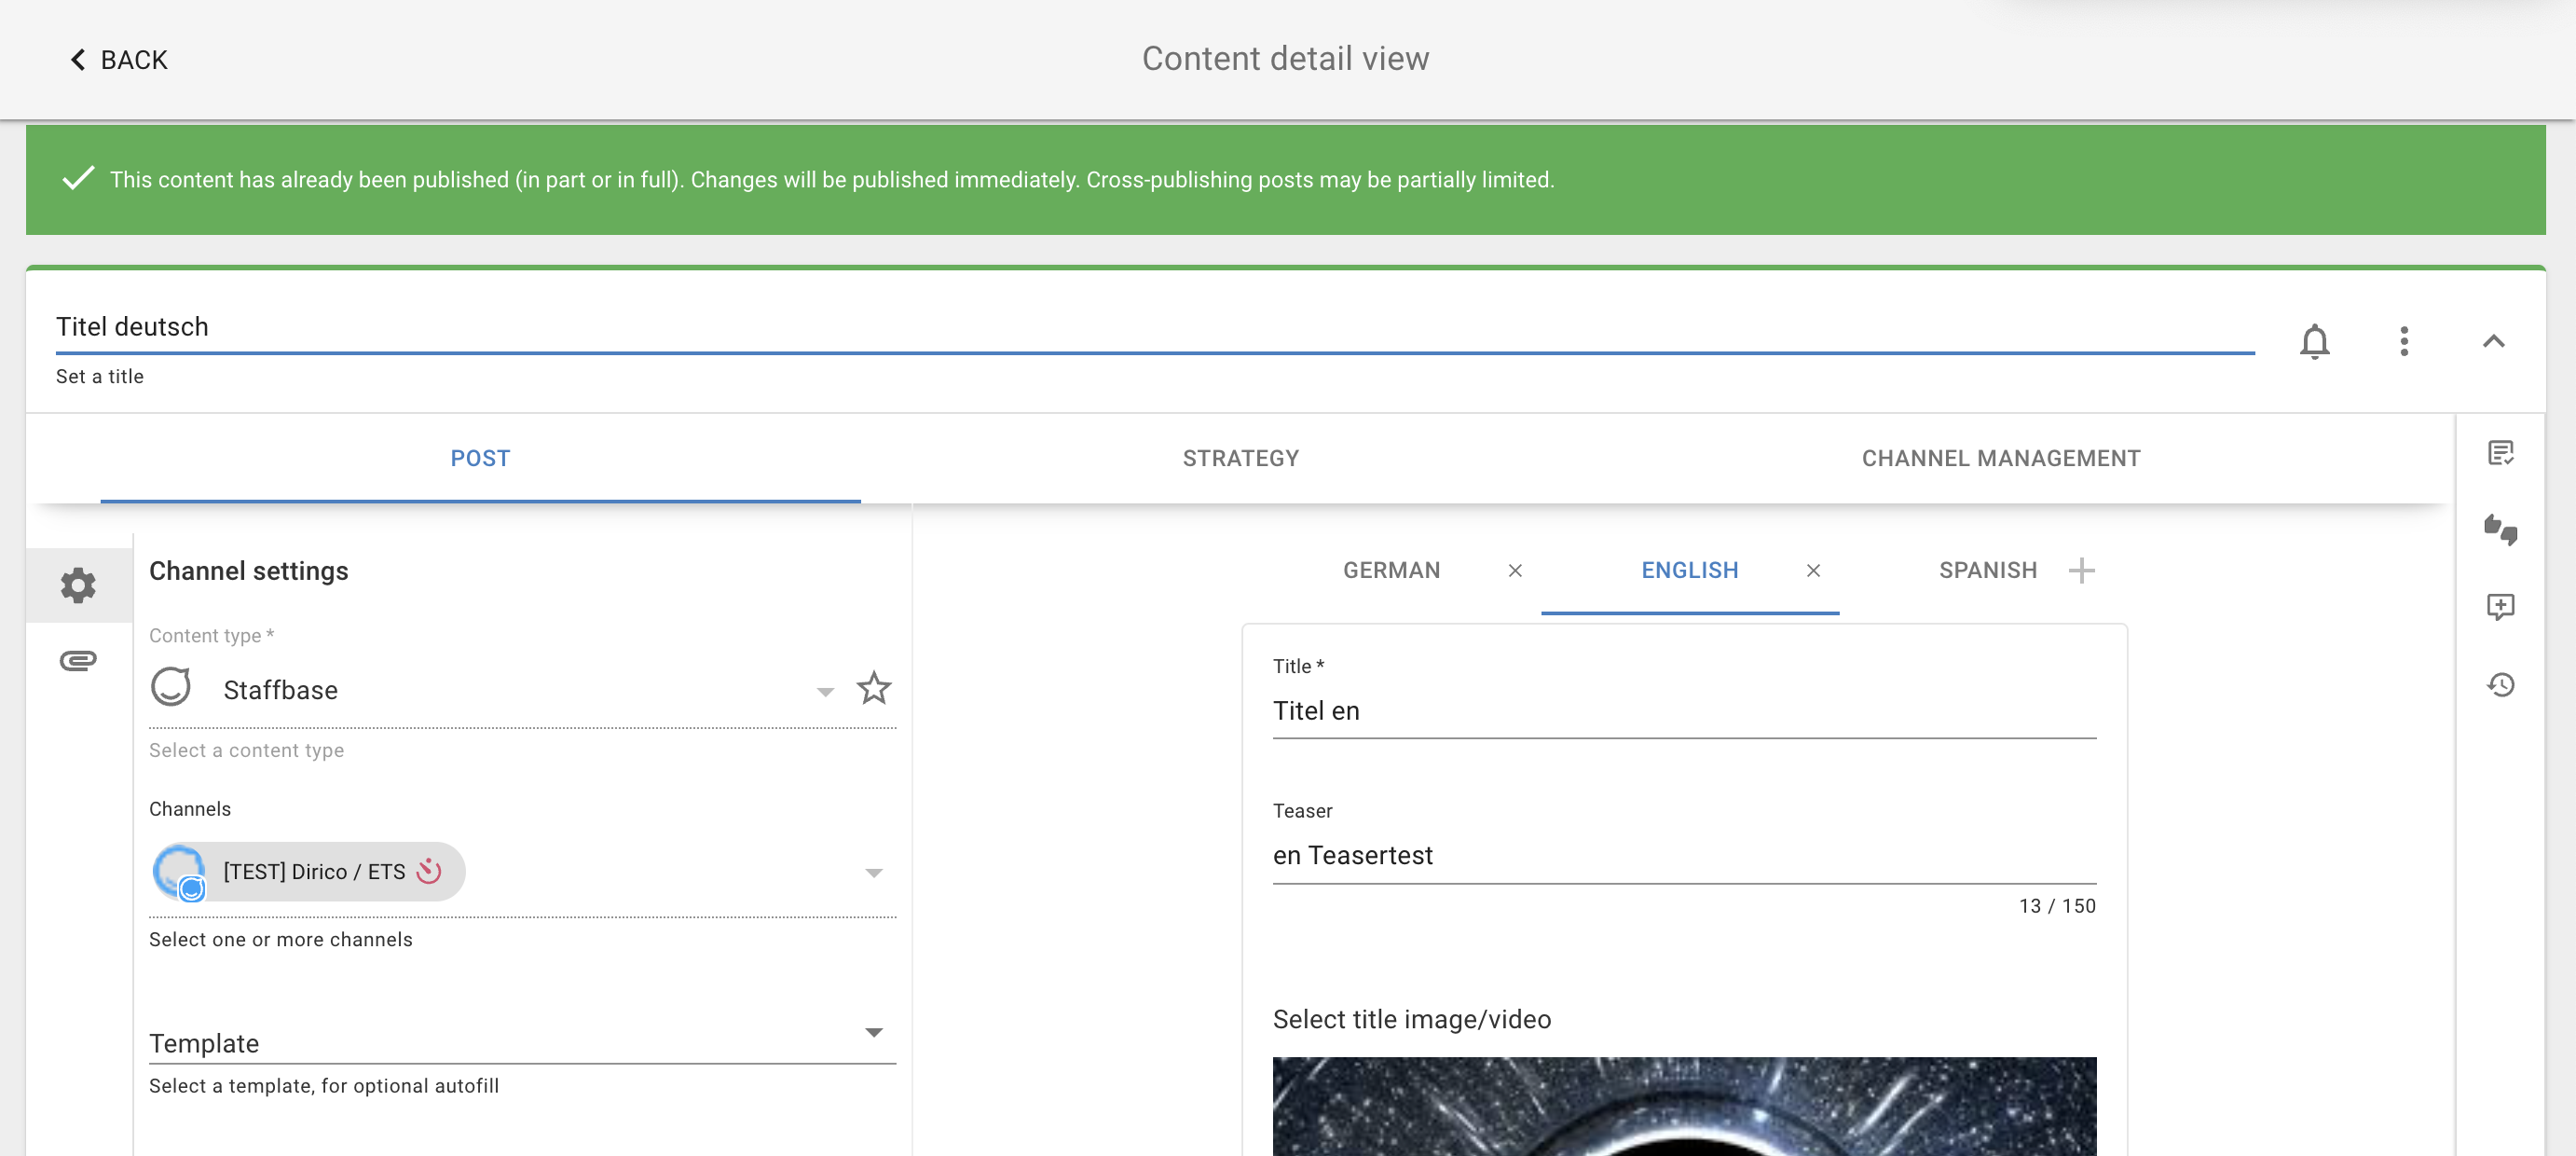Click the Staffbase logo icon
The image size is (2576, 1156).
(x=171, y=687)
